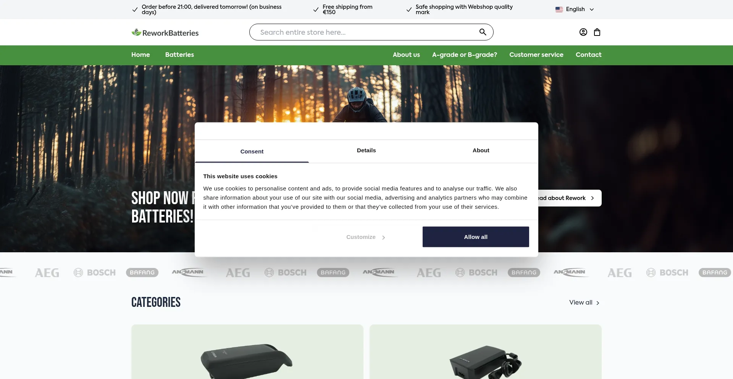
Task: Click the Allow all button
Action: point(476,237)
